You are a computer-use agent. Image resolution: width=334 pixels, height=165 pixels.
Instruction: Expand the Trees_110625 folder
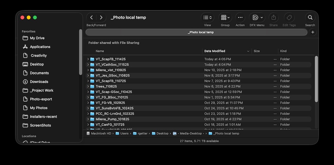[x=88, y=86]
